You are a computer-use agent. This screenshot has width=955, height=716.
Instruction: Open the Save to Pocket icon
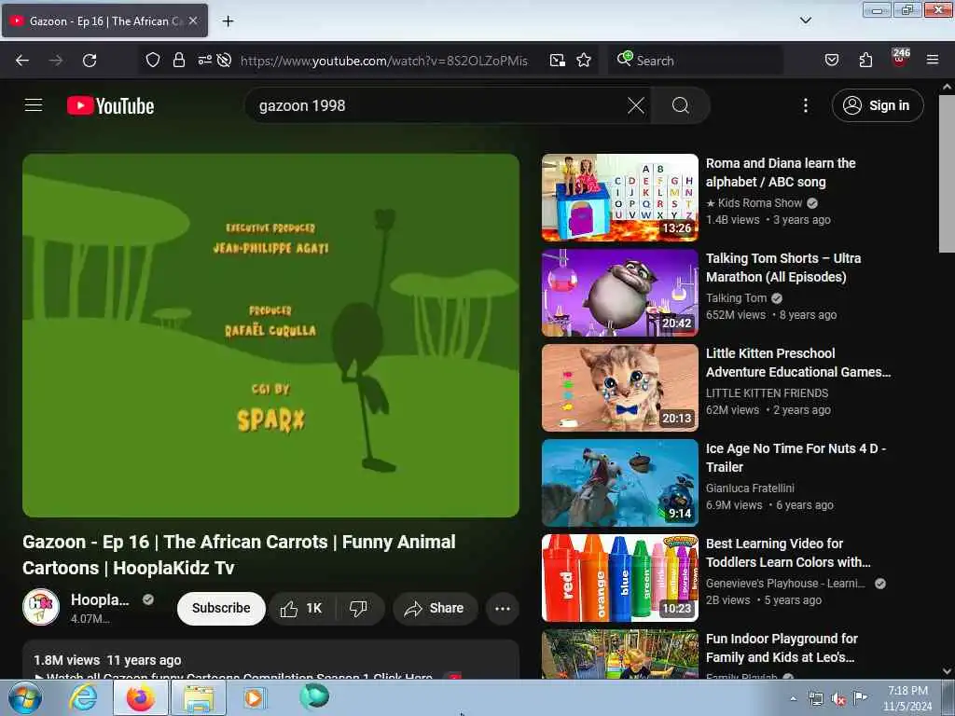point(831,60)
